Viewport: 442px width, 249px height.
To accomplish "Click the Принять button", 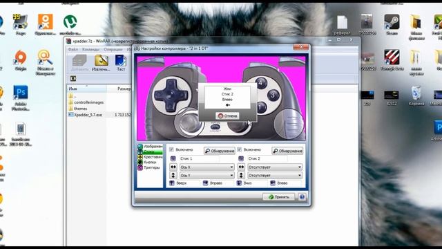I will (x=279, y=196).
